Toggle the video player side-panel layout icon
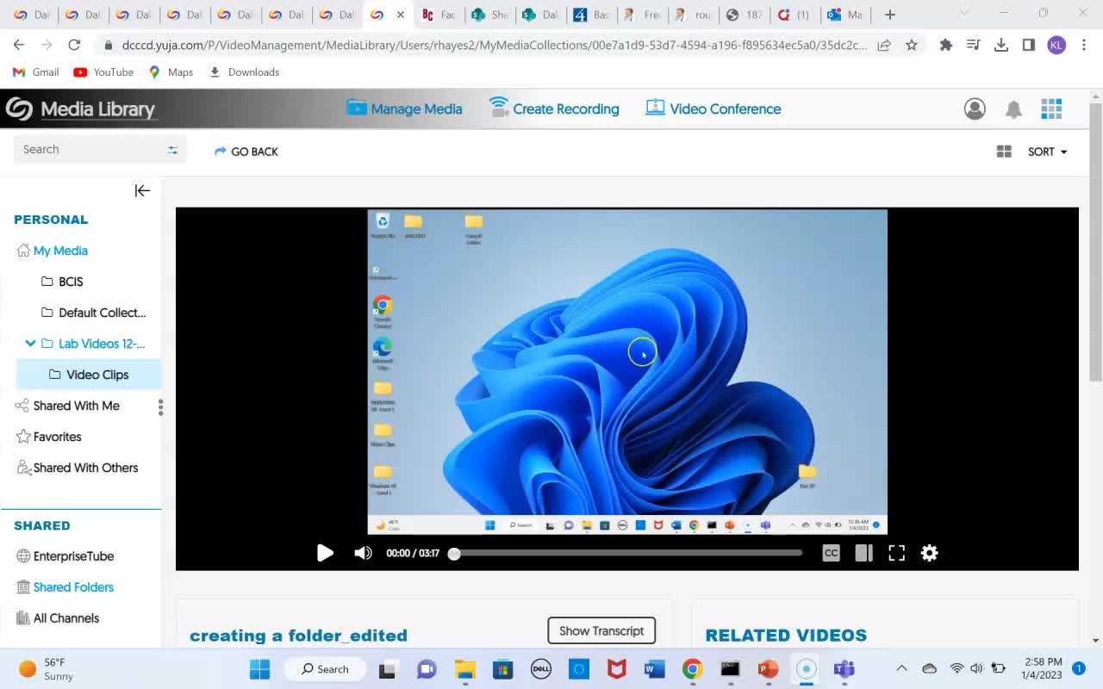Image resolution: width=1103 pixels, height=689 pixels. pyautogui.click(x=863, y=553)
